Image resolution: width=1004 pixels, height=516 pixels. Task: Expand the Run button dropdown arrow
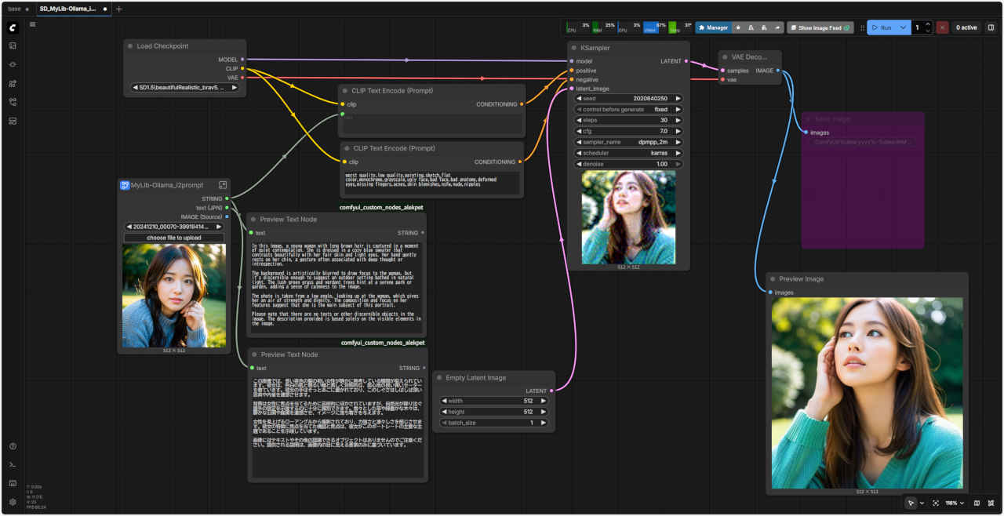(904, 27)
